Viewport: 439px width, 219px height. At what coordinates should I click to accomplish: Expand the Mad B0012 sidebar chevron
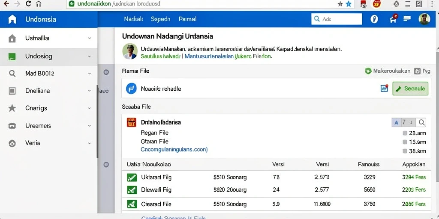click(89, 74)
